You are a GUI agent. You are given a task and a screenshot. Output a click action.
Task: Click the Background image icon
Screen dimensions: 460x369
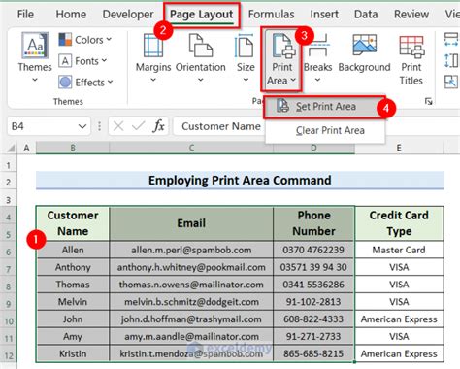pos(364,45)
